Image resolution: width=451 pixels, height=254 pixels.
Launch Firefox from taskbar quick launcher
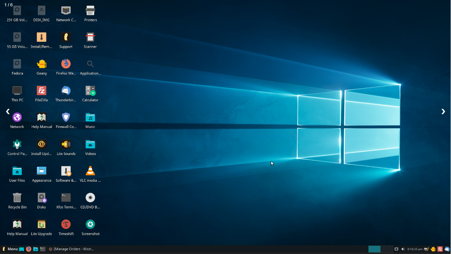pos(29,249)
